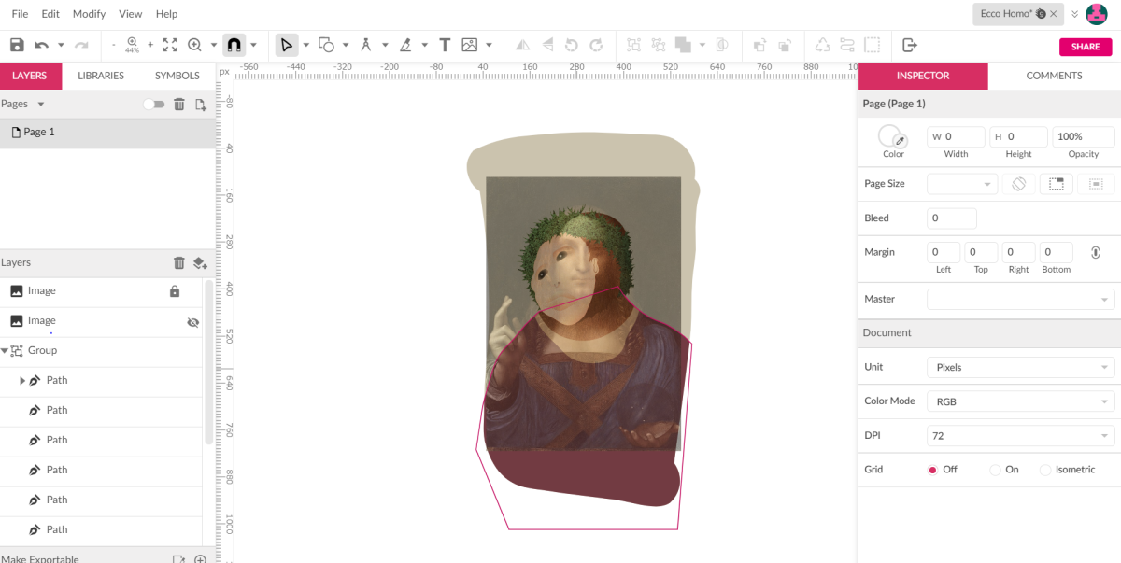Open the Edit menu
This screenshot has height=563, width=1121.
(50, 14)
